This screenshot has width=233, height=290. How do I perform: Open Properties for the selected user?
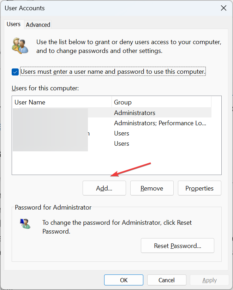coord(199,188)
